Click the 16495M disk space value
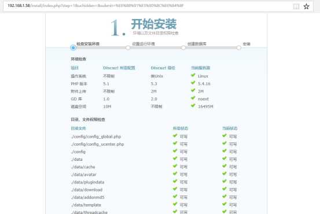320x214 pixels. (205, 106)
